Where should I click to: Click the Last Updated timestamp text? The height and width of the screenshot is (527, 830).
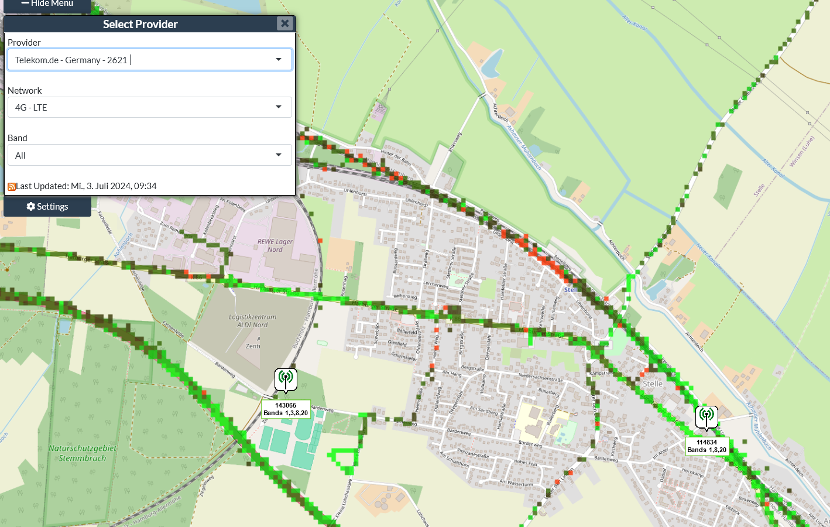point(86,186)
